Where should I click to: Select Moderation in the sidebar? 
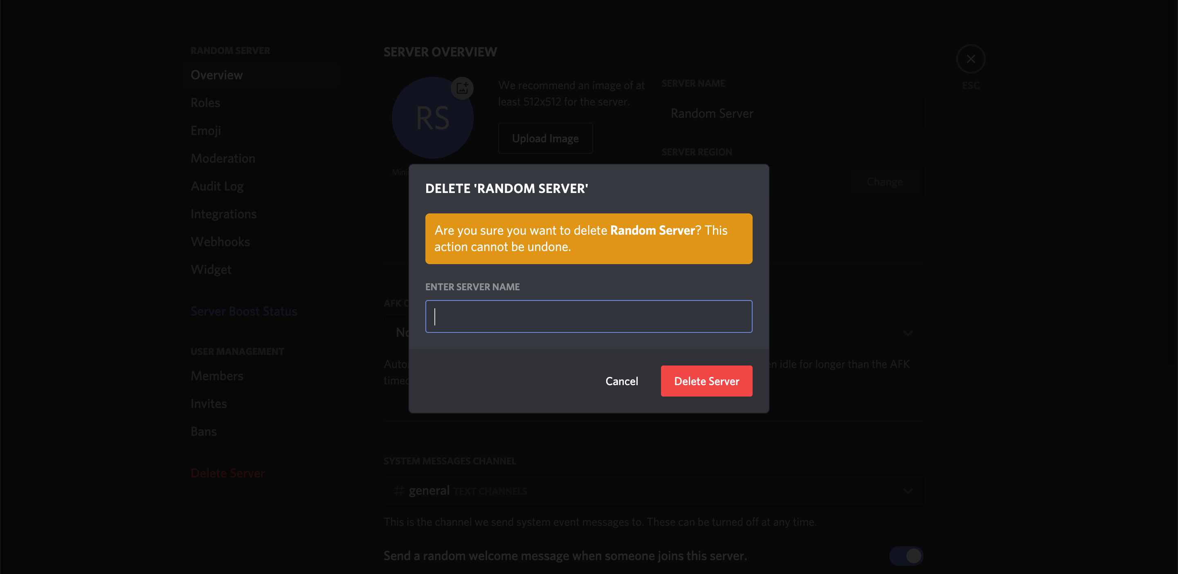[x=223, y=159]
